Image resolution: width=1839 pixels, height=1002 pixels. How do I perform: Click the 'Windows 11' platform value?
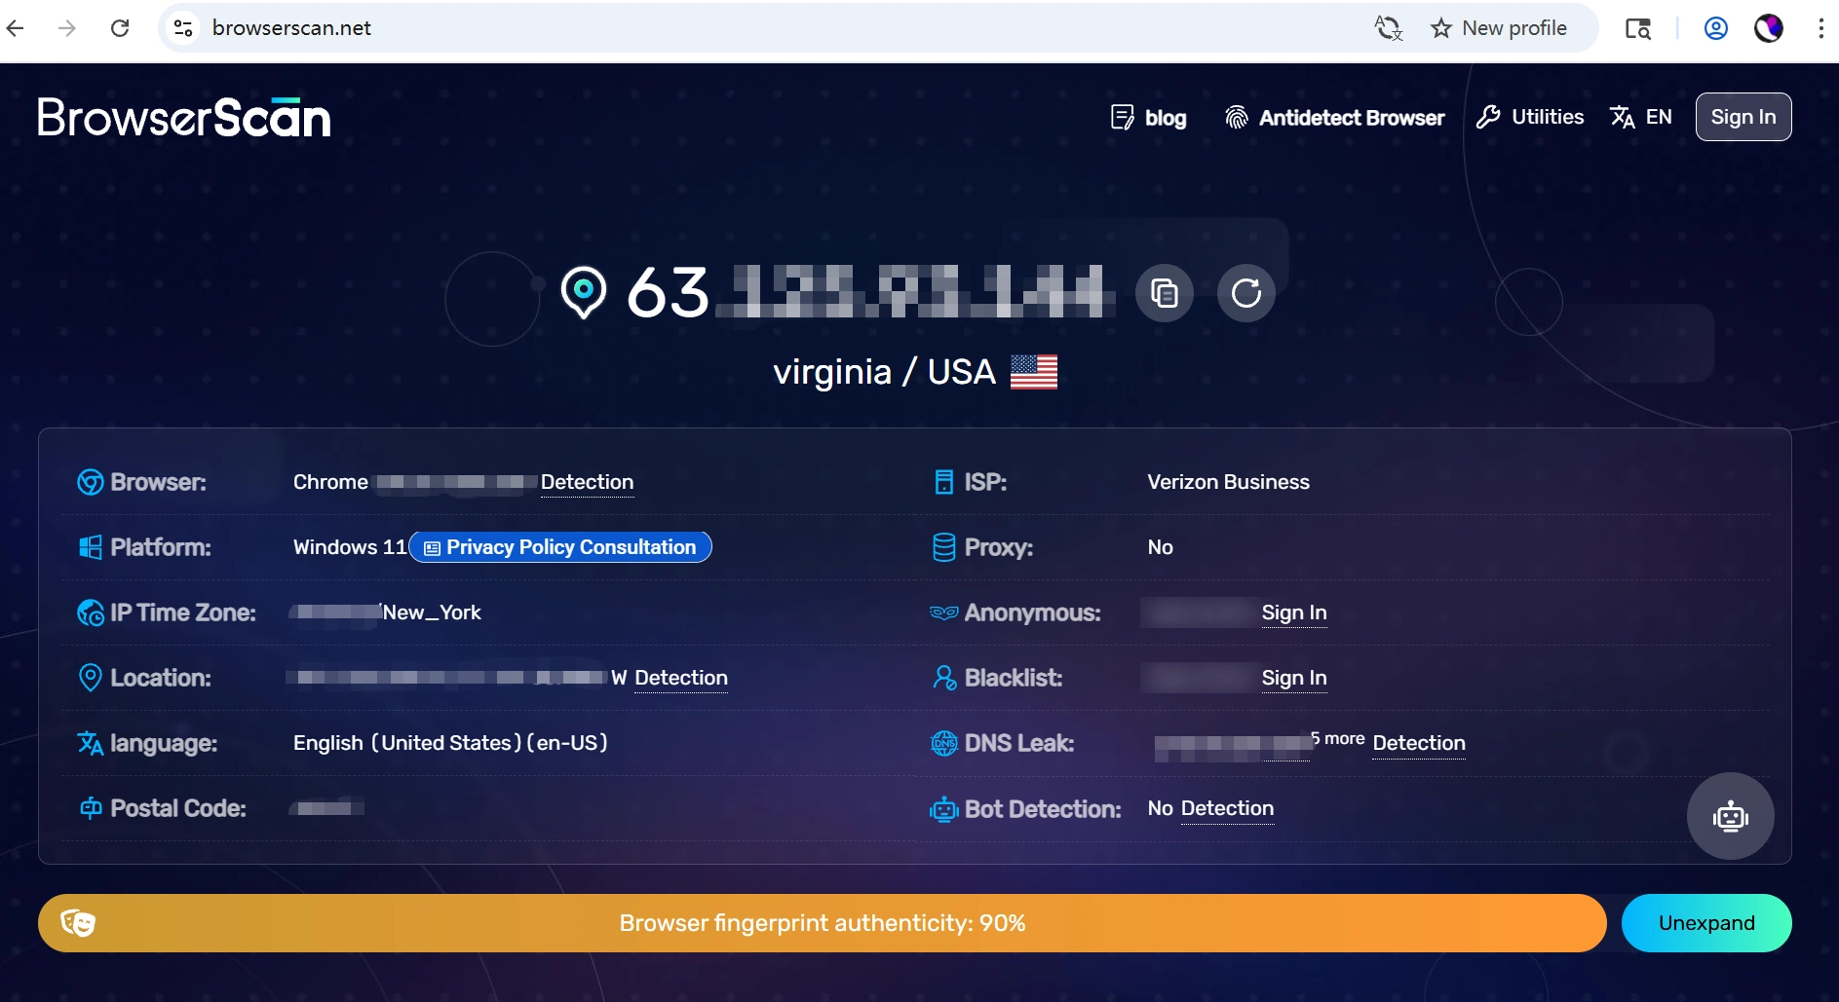coord(350,547)
